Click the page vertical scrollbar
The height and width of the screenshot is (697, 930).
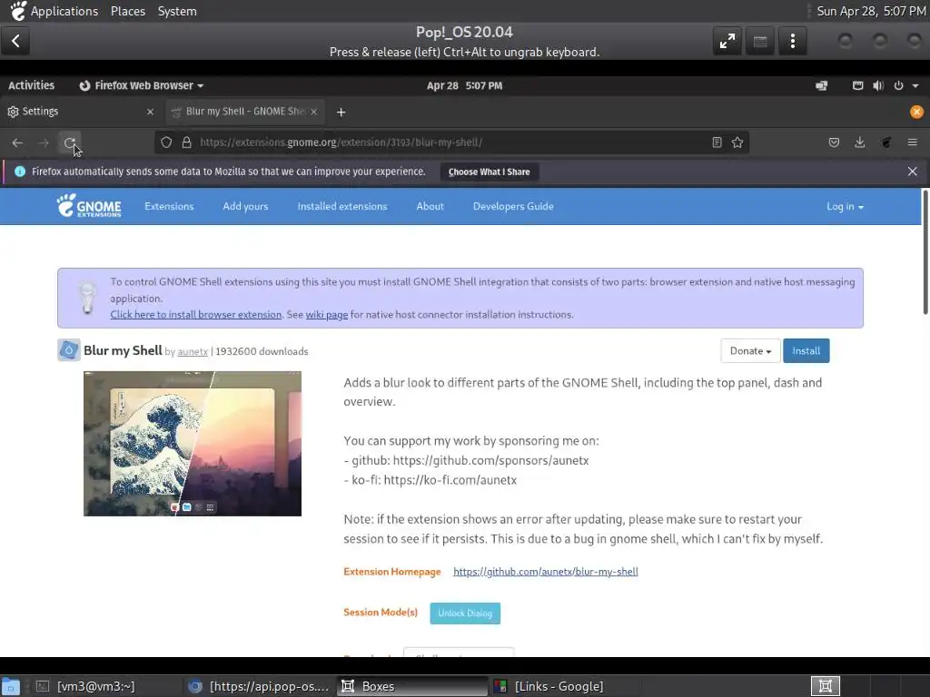tap(925, 252)
